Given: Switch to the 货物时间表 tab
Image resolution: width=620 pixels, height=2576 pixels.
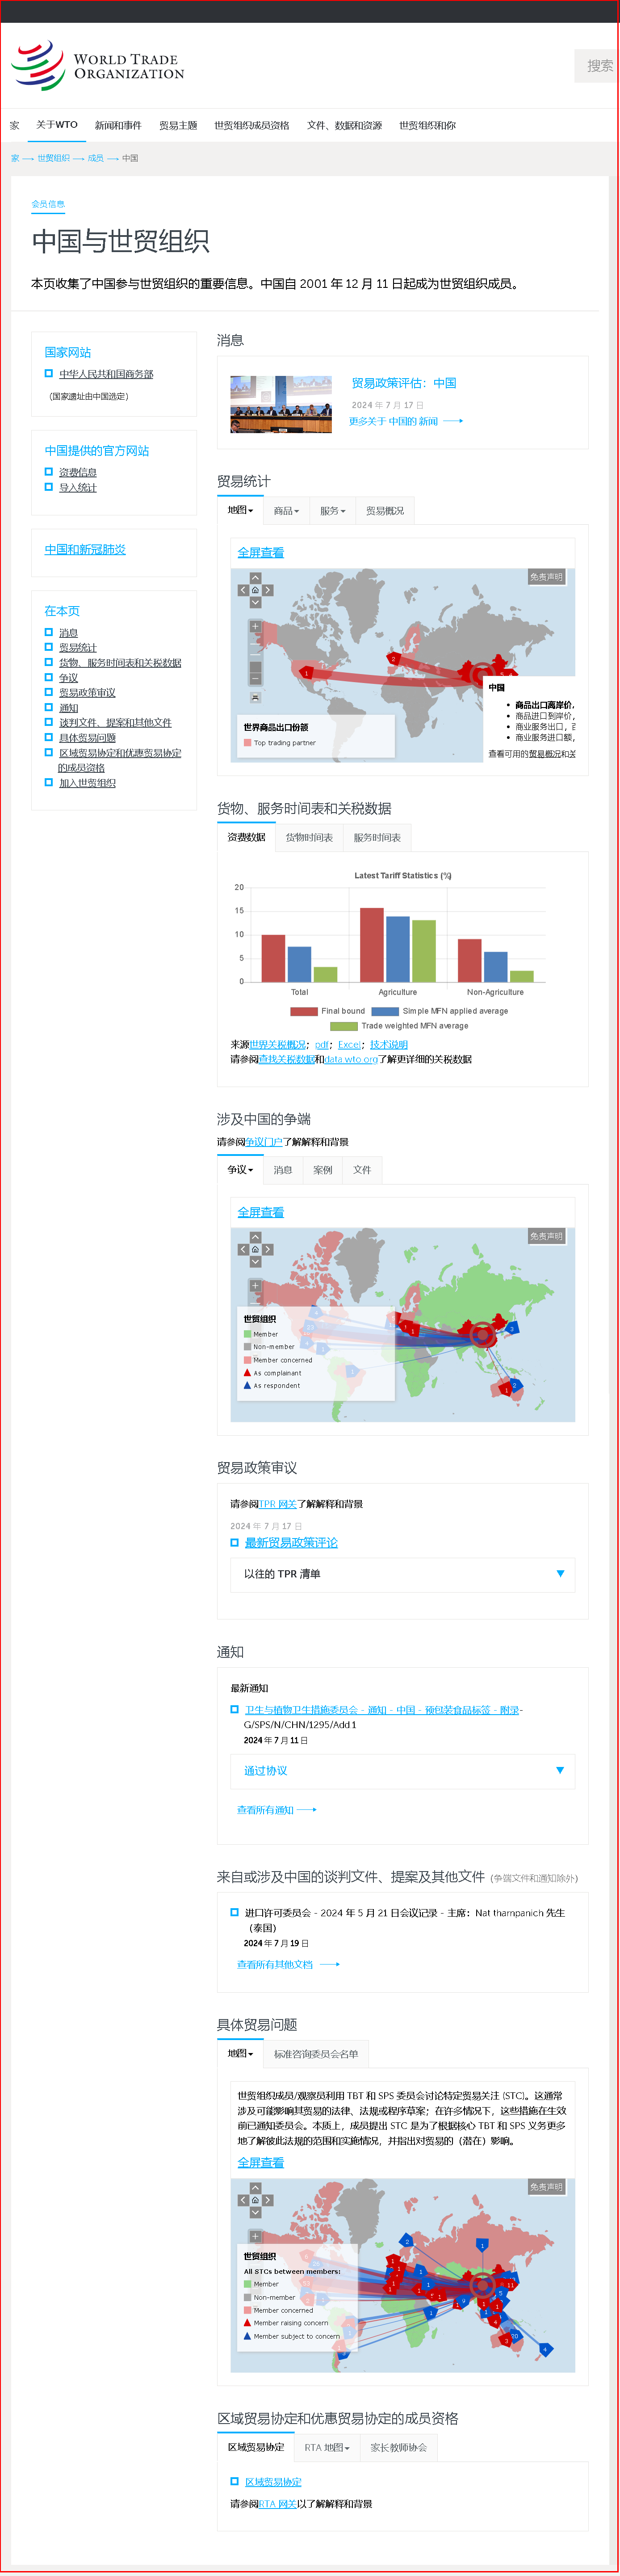Looking at the screenshot, I should coord(309,838).
